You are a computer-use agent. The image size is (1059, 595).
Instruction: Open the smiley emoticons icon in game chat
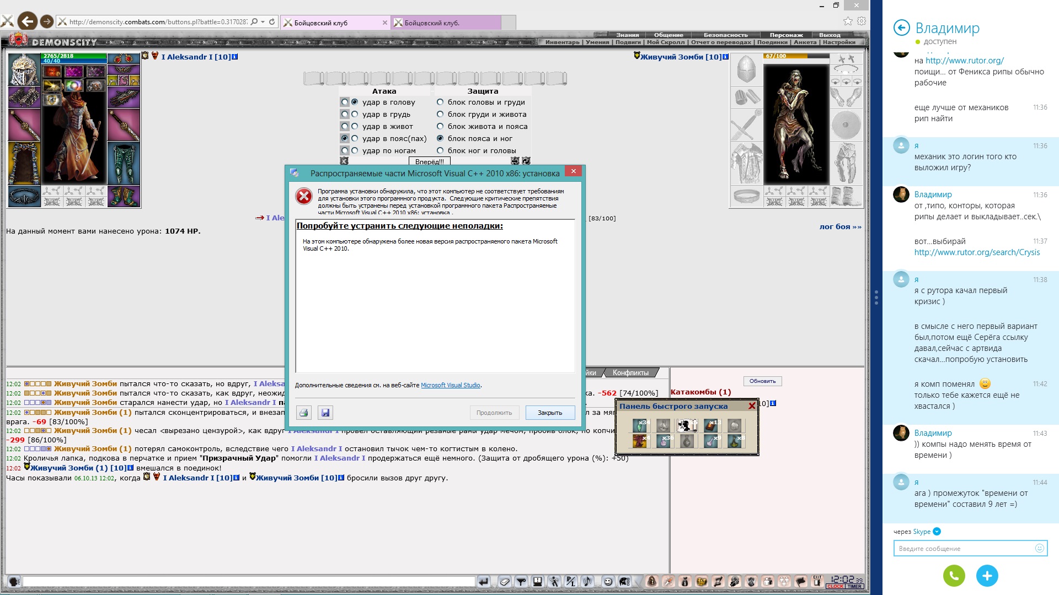608,581
